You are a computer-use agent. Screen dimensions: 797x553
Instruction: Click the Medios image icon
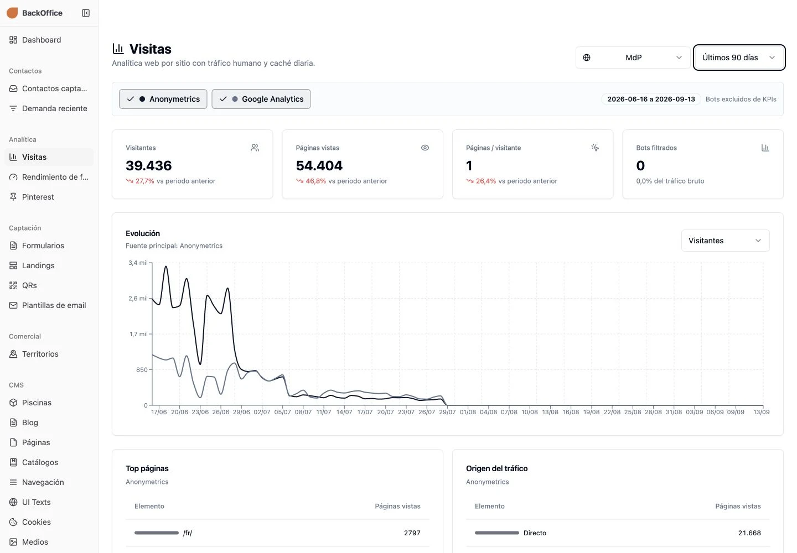point(13,542)
